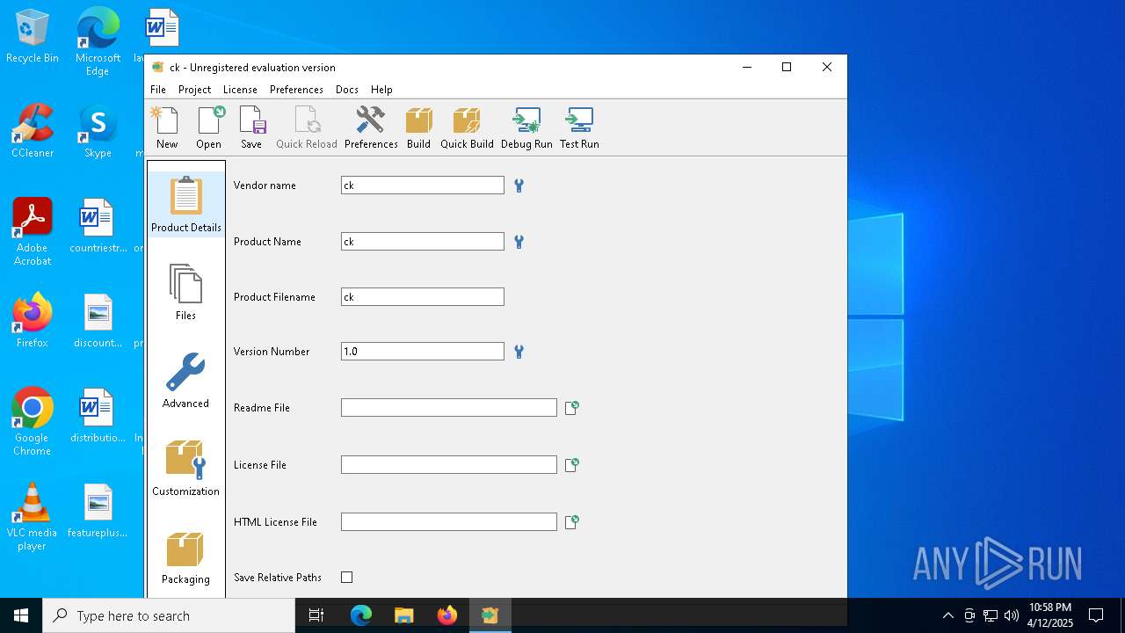The height and width of the screenshot is (633, 1125).
Task: Open Task View on taskbar
Action: (x=316, y=615)
